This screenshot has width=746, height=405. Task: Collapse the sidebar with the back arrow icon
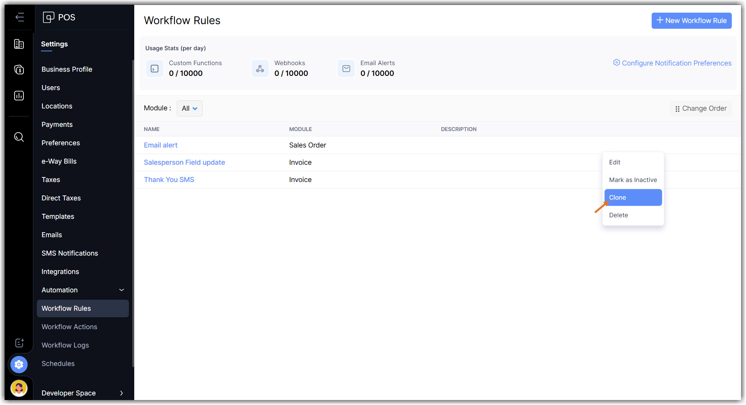(x=20, y=17)
